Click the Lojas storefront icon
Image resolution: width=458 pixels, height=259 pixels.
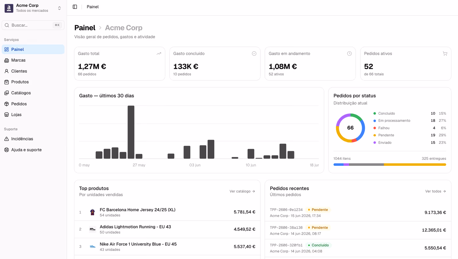(7, 115)
